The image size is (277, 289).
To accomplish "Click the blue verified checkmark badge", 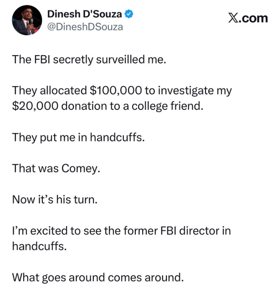I will tap(130, 15).
